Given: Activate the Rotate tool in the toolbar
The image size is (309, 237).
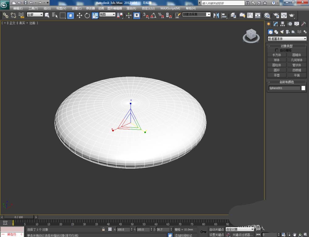Looking at the screenshot, I should 87,15.
